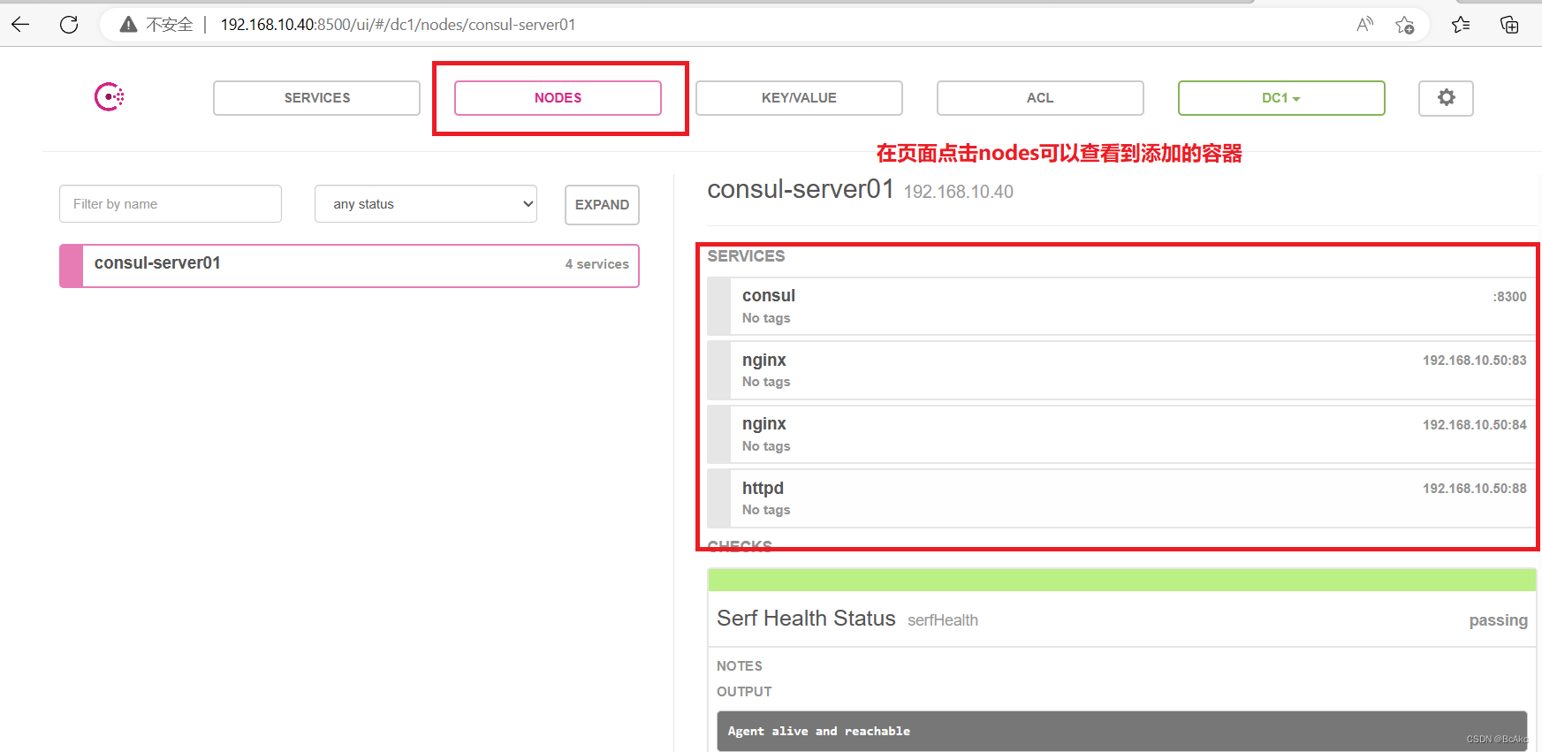Open the settings gear button
This screenshot has height=752, width=1542.
click(1446, 98)
